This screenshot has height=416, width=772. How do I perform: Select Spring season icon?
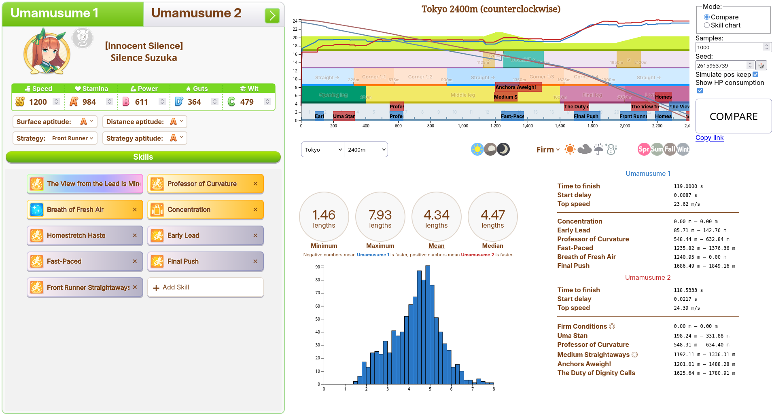tap(644, 149)
